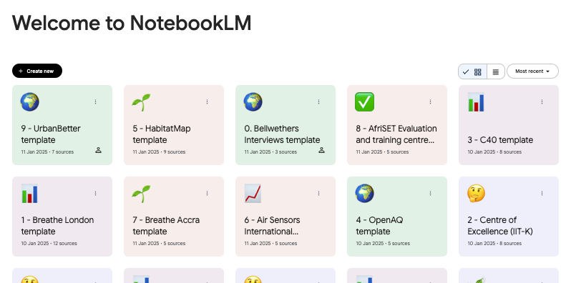Click seedling icon on Breathe Accra template

(141, 194)
